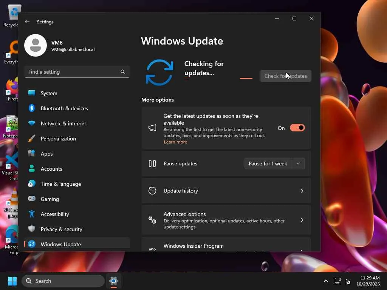387x290 pixels.
Task: Open Gaming settings
Action: click(x=77, y=199)
